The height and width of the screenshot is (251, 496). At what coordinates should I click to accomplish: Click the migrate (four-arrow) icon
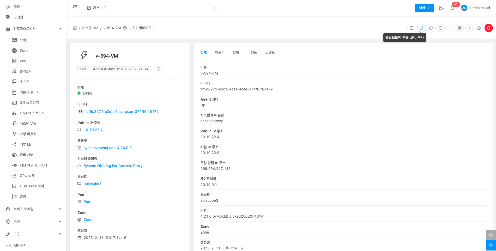450,28
